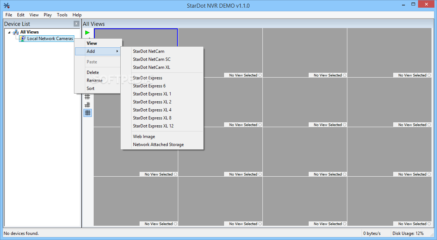Image resolution: width=437 pixels, height=240 pixels.
Task: Add Network Attached Storage
Action: tap(162, 145)
